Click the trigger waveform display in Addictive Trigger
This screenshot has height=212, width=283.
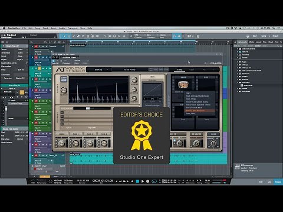(98, 90)
